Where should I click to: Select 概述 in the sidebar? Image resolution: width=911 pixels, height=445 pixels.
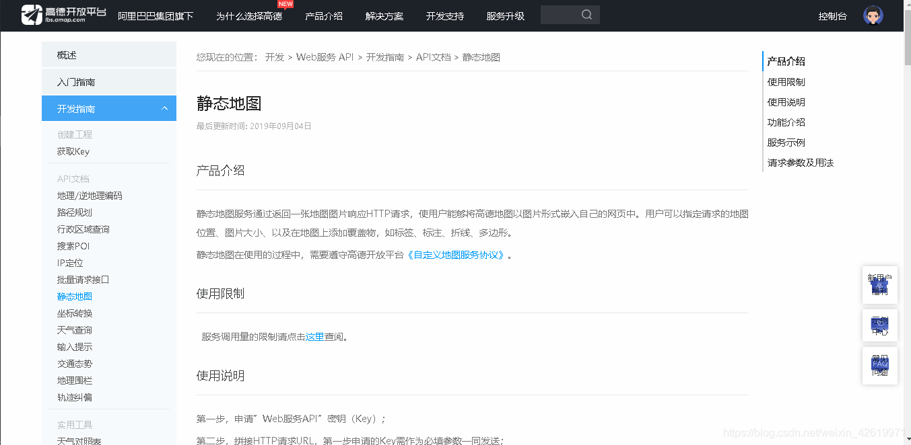tap(109, 55)
